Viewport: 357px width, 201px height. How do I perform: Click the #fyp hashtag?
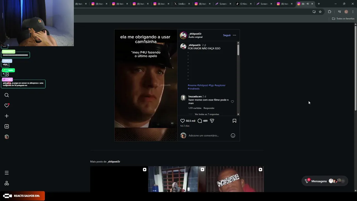click(211, 85)
